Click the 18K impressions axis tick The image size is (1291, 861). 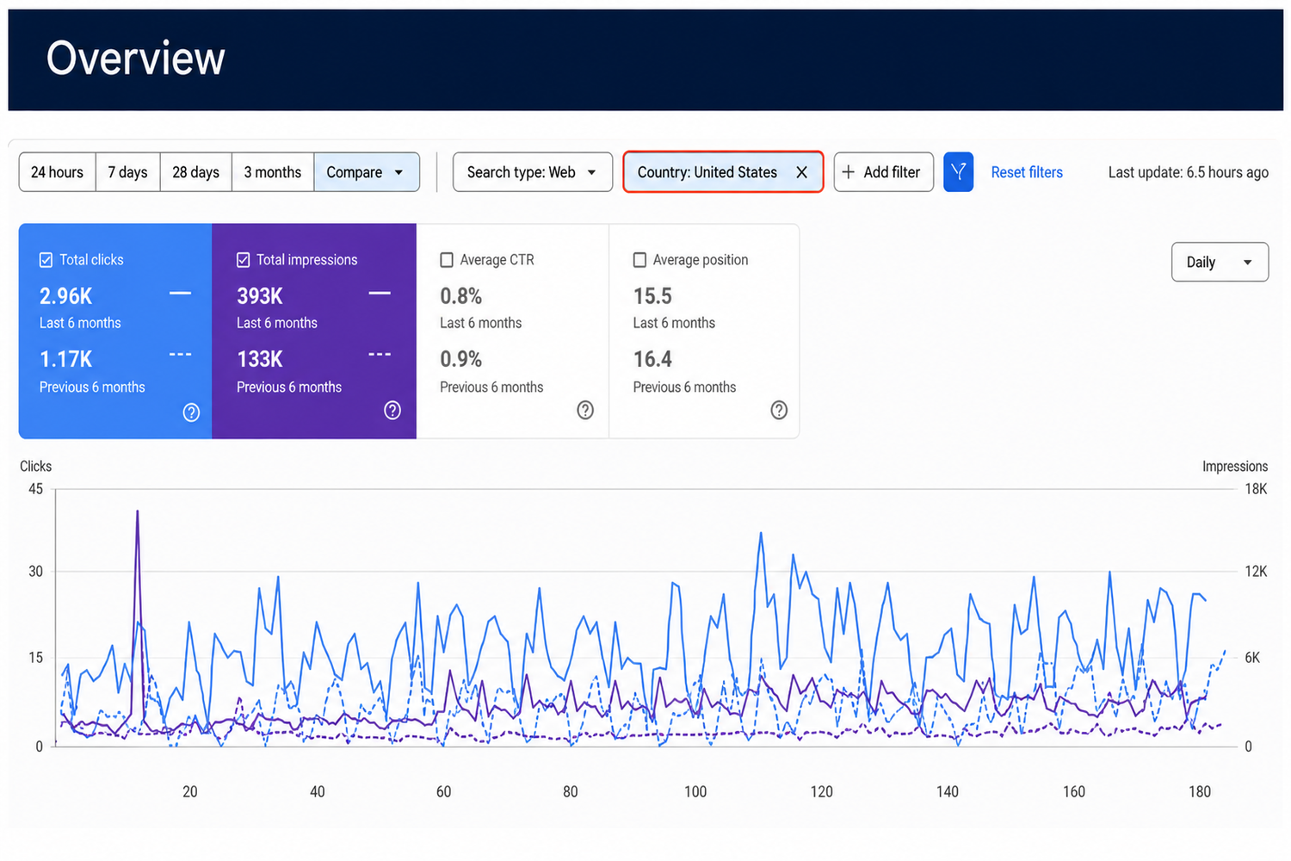click(1256, 489)
